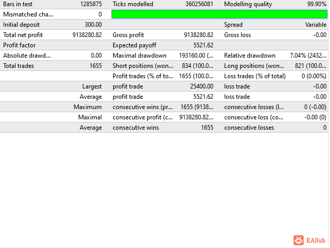
Task: Select the largest profit trade value 25400.00
Action: (x=201, y=86)
